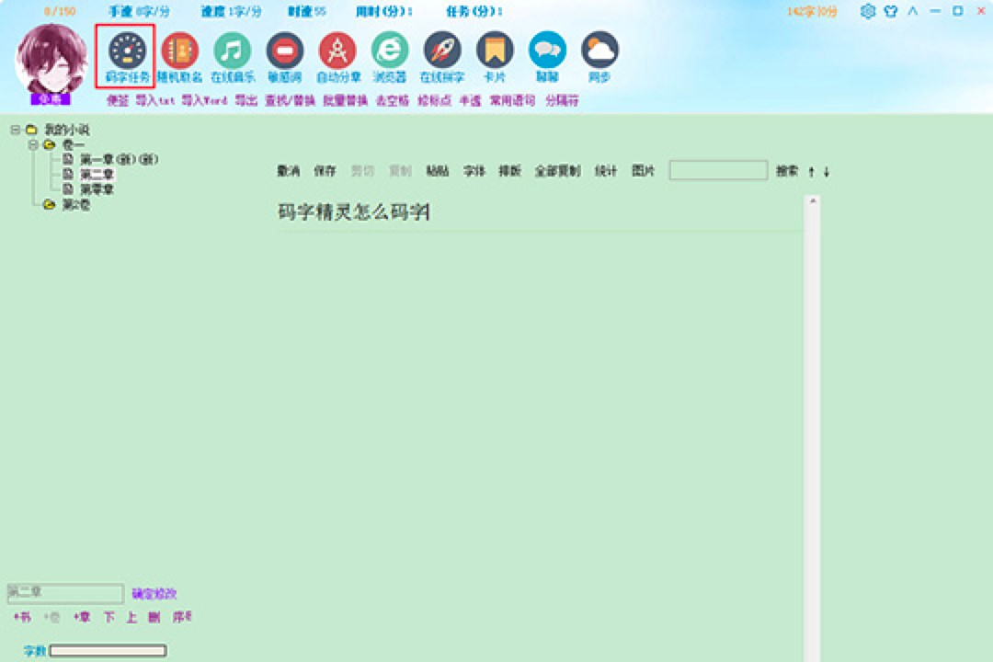
Task: Open the 卡片 bookmark icon
Action: click(495, 50)
